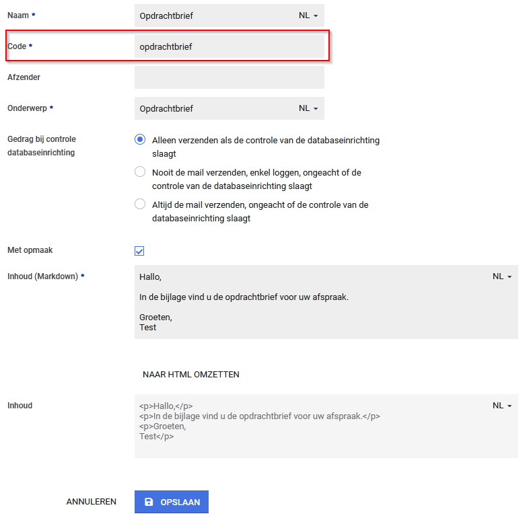This screenshot has width=531, height=522.
Task: Open the NL language dropdown for Onderwerp
Action: (x=308, y=108)
